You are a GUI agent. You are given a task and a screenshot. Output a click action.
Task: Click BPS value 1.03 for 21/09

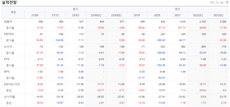[40, 72]
